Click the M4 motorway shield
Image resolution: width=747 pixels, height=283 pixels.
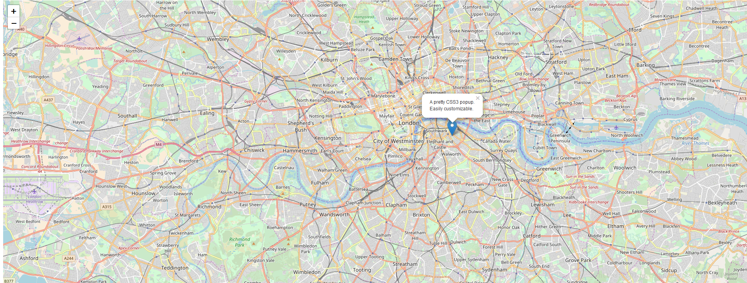coord(158,145)
